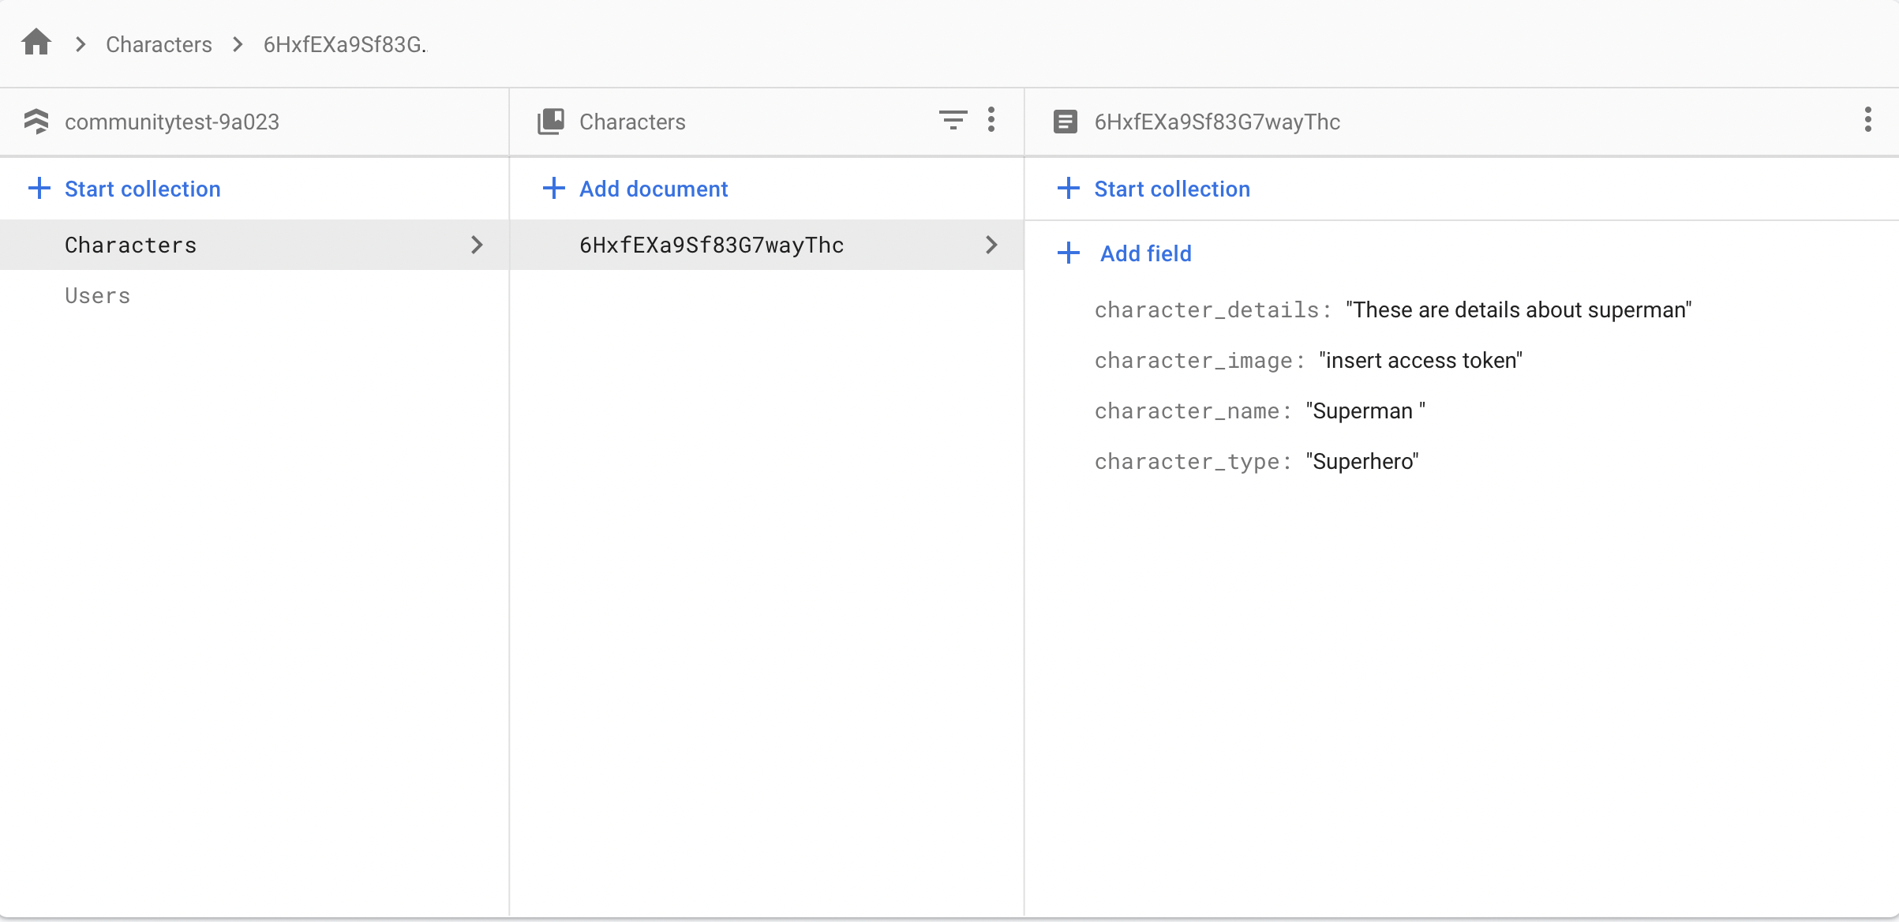This screenshot has height=922, width=1899.
Task: Click plus icon beside document Start collection
Action: pos(1068,188)
